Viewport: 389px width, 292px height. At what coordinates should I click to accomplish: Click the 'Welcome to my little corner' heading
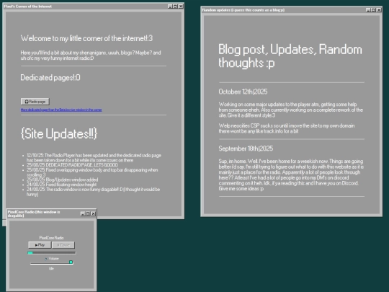tap(86, 38)
